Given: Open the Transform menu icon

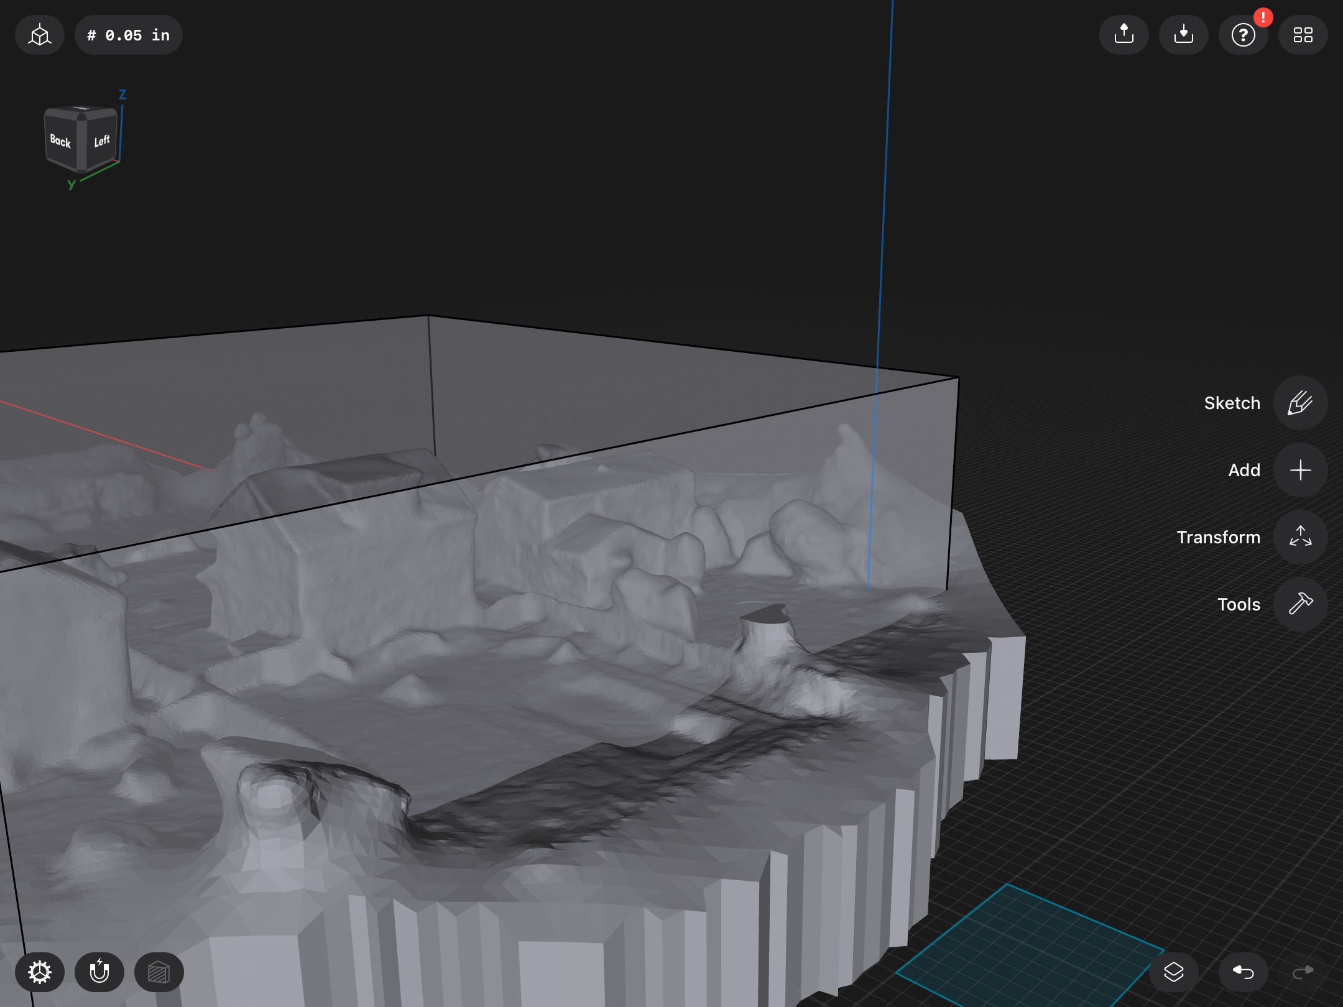Looking at the screenshot, I should click(1300, 536).
